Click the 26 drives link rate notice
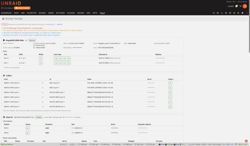This screenshot has height=146, width=250. [32, 33]
